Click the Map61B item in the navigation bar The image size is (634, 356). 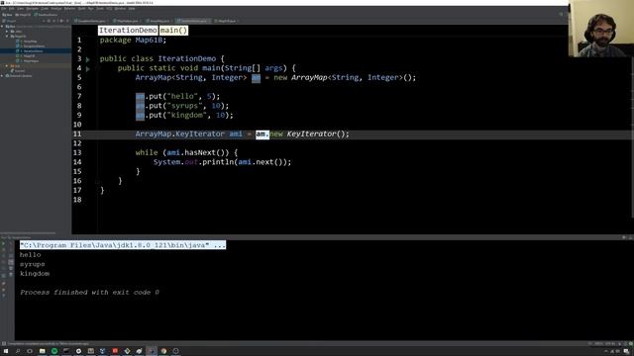tap(23, 15)
